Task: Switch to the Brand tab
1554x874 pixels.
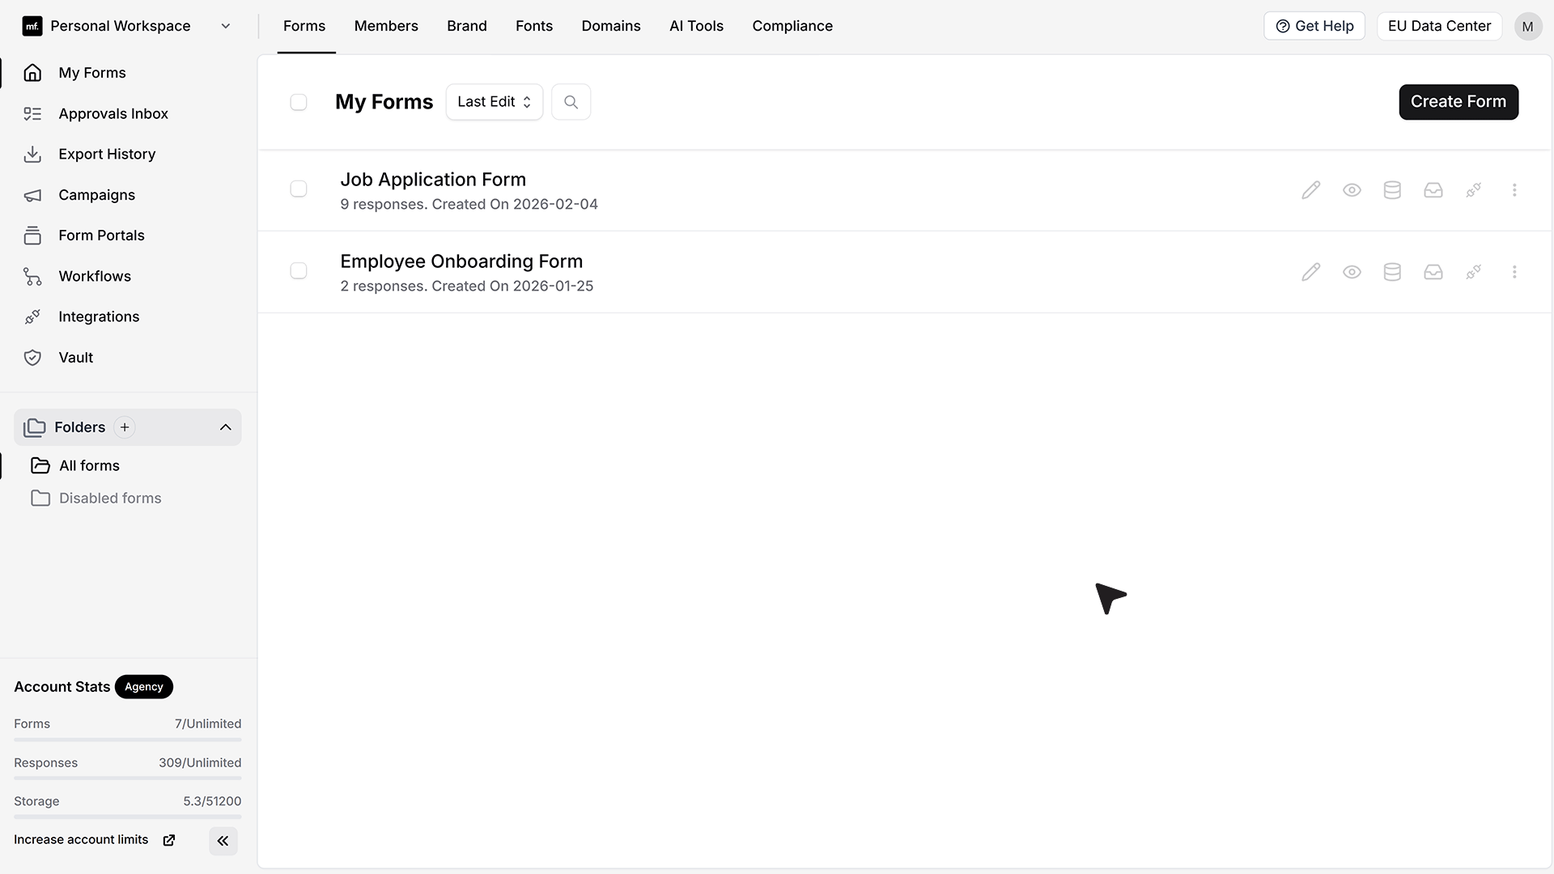Action: click(467, 26)
